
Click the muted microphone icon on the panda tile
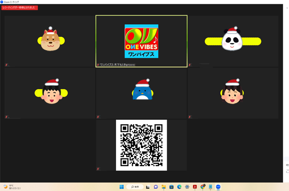(x=190, y=65)
